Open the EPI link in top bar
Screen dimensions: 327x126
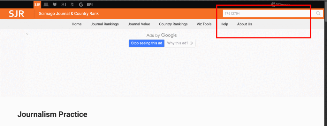point(90,4)
